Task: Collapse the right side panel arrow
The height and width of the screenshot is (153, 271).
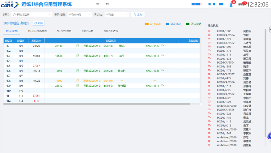Action: pos(270,29)
